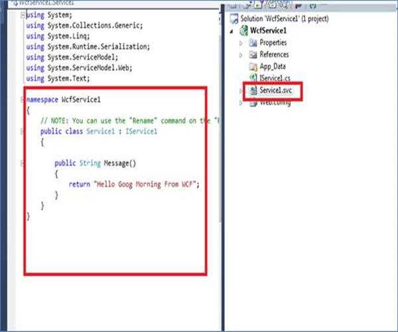Click the IService1 interface name in code

(141, 131)
